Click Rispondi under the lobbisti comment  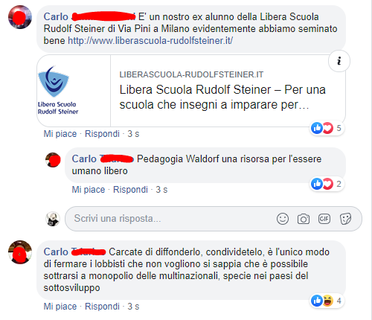pyautogui.click(x=102, y=307)
